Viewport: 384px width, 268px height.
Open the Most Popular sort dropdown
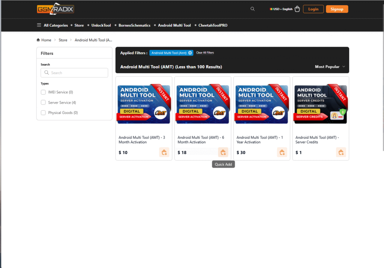(x=330, y=67)
